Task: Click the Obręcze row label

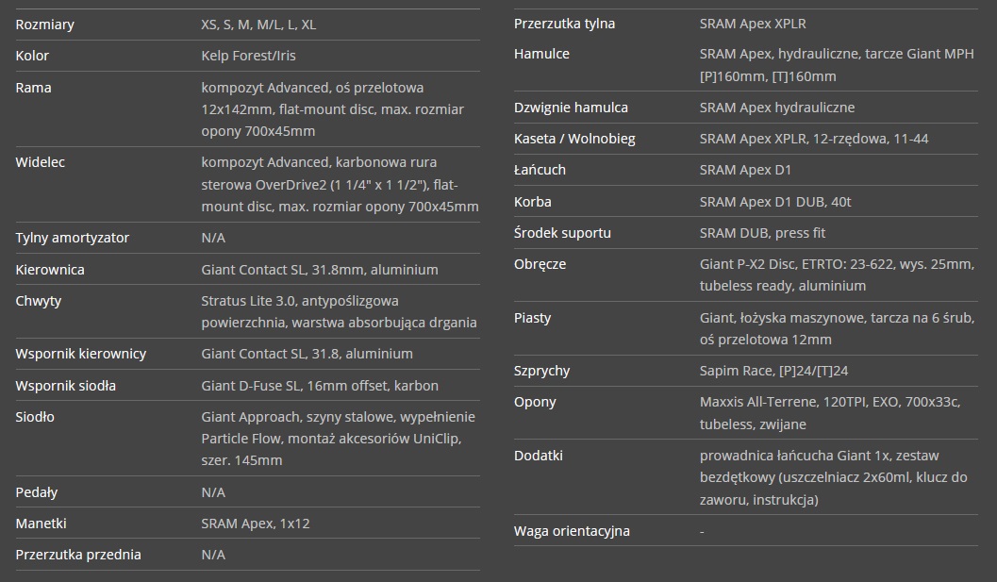Action: coord(540,265)
